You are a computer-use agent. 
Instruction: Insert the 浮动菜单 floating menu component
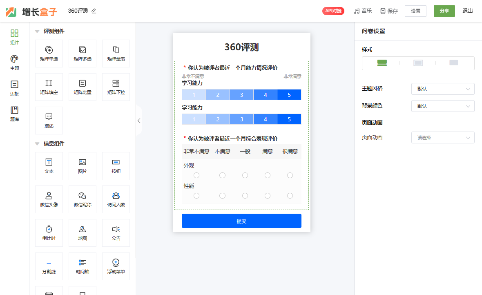(116, 266)
